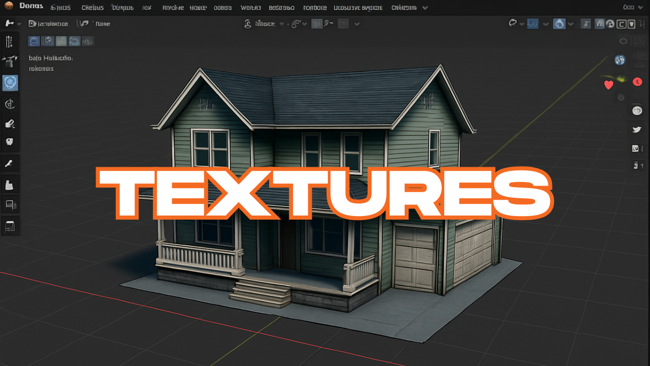Screen dimensions: 650x366
Task: Click the Twitter bird icon on the right side
Action: click(x=636, y=130)
